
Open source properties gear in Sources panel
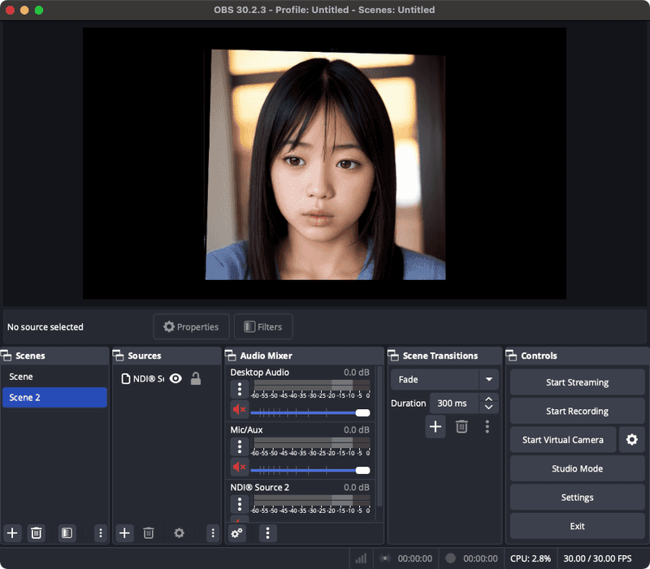(179, 533)
